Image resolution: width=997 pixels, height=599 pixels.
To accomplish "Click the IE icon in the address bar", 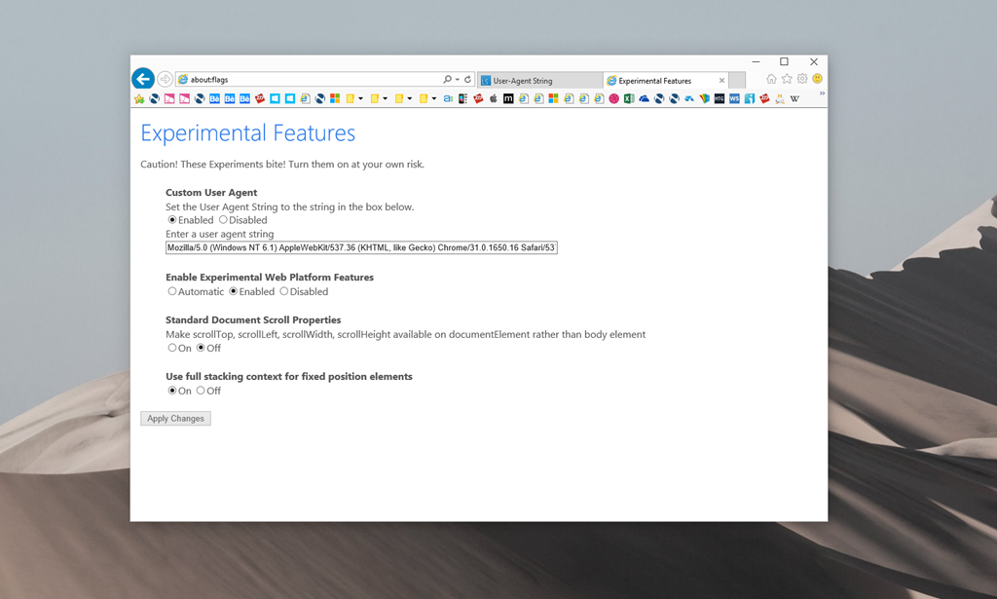I will (183, 80).
